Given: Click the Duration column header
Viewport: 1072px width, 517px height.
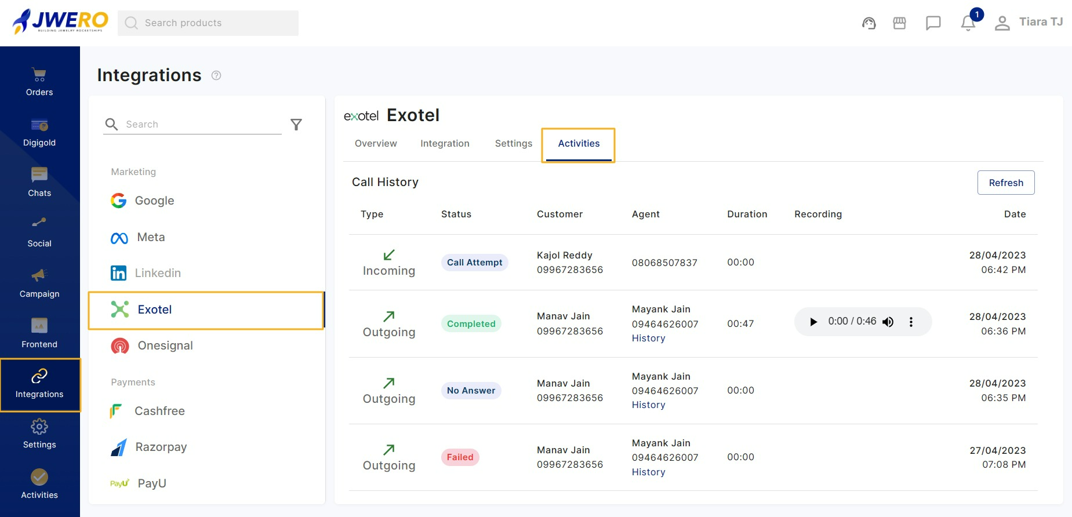Looking at the screenshot, I should 747,214.
